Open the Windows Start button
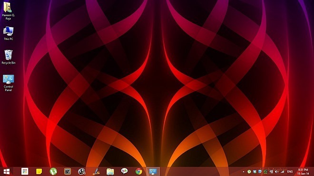The width and height of the screenshot is (314, 176). (6, 171)
